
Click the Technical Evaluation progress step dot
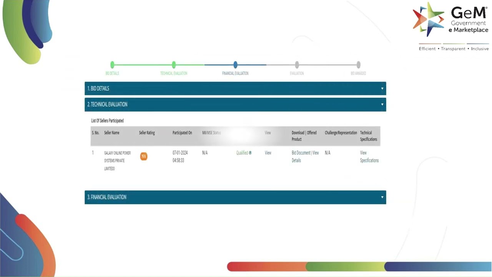point(174,65)
